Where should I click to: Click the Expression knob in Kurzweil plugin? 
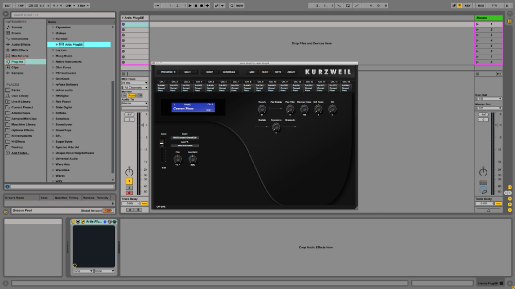276,126
